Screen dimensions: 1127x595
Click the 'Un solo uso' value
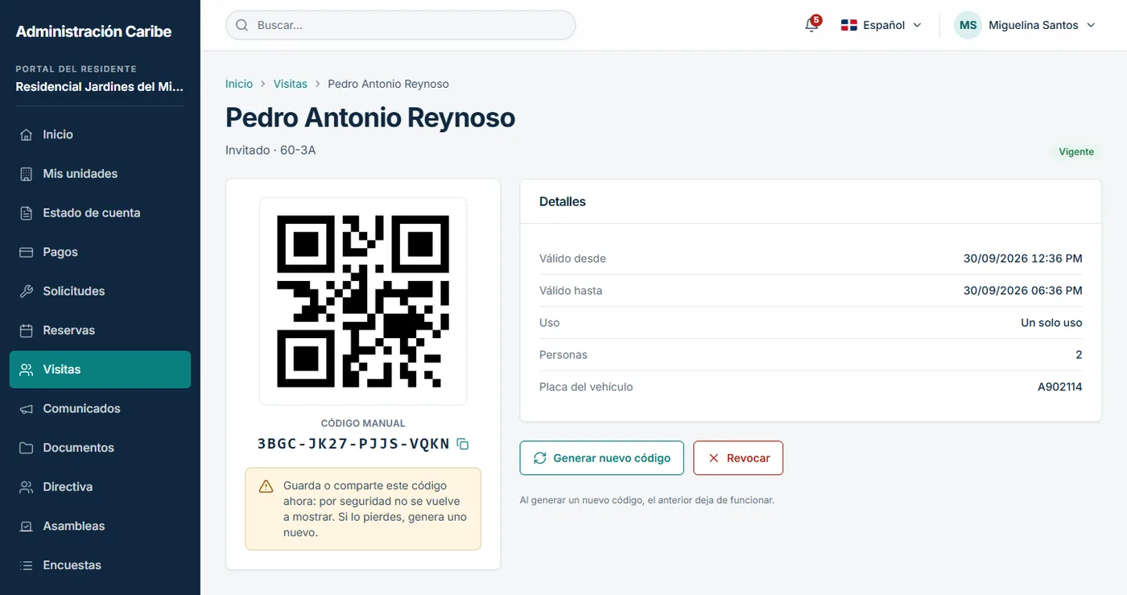(x=1051, y=323)
